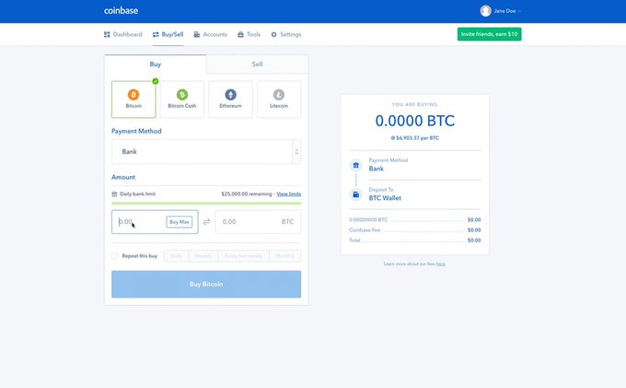The image size is (626, 388).
Task: Click the 0.0000 BTC summary amount
Action: pos(415,121)
